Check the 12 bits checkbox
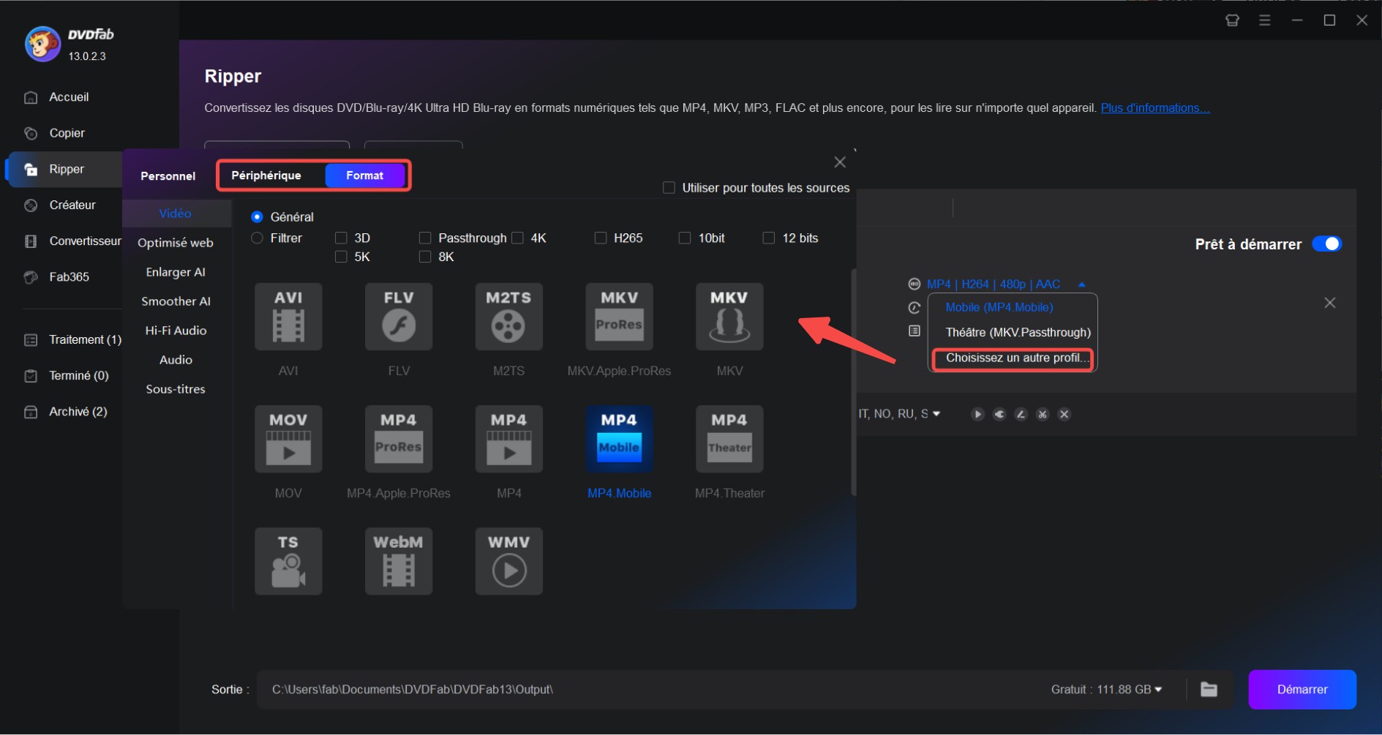This screenshot has width=1382, height=735. point(769,238)
